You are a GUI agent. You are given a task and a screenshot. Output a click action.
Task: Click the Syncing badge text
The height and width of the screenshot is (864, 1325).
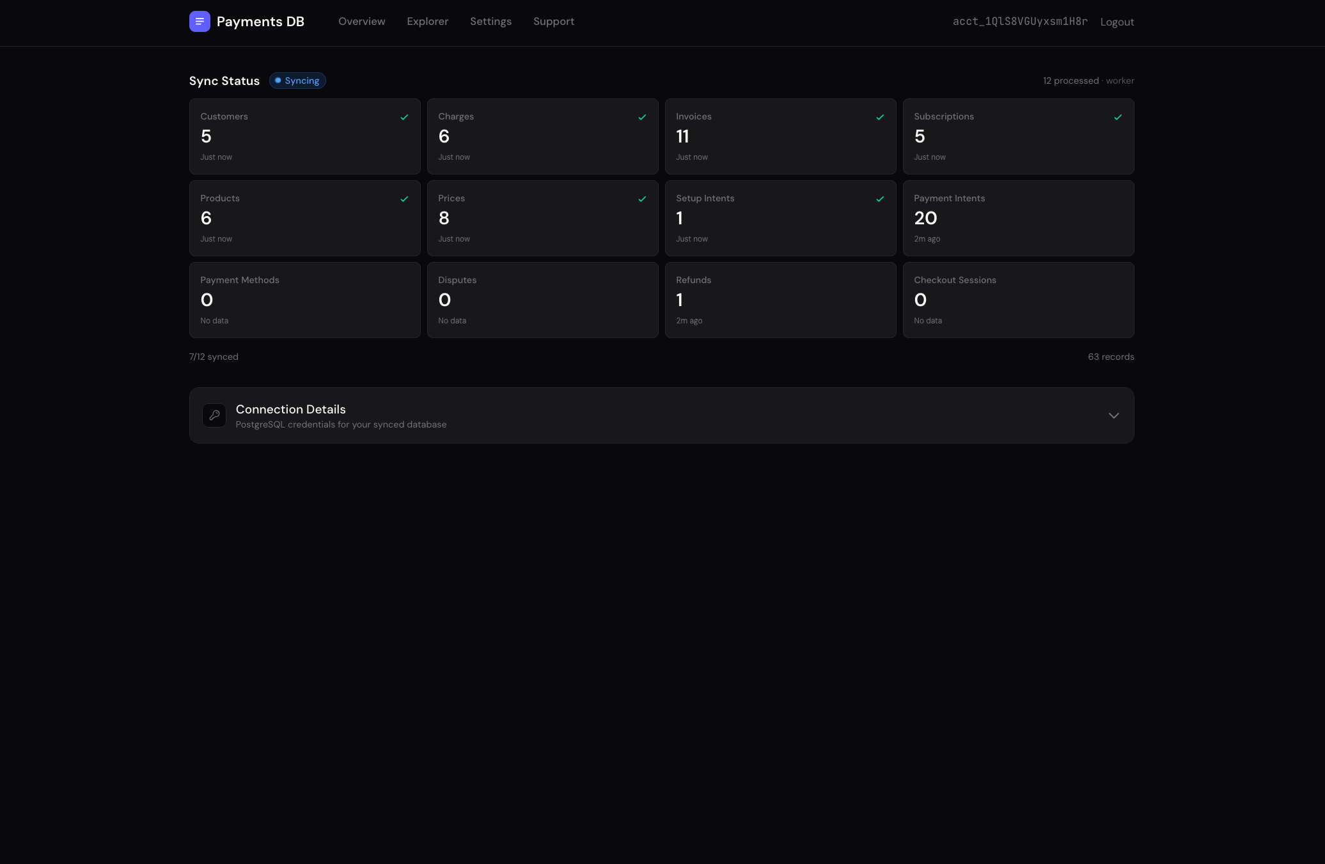click(x=302, y=81)
